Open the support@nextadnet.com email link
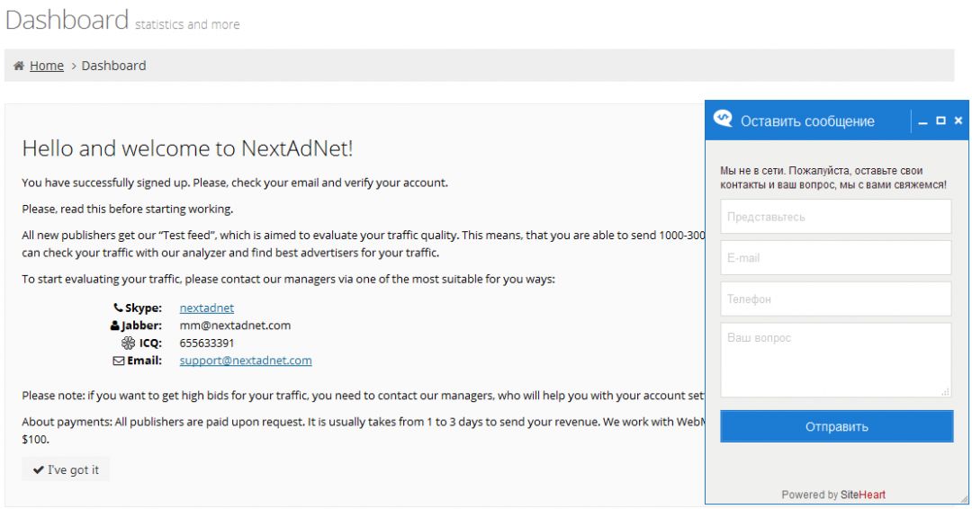The image size is (972, 509). [246, 361]
